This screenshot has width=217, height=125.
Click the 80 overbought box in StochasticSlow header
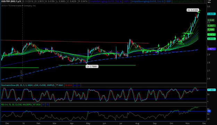75,85
